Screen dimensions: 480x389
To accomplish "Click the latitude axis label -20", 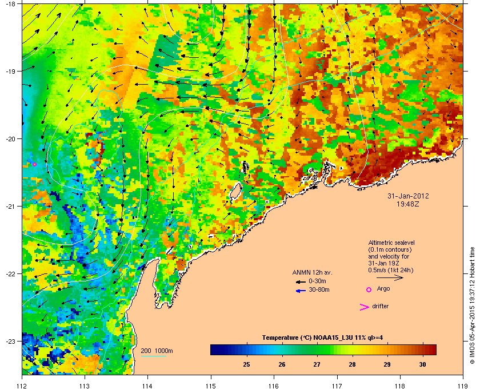I will pyautogui.click(x=10, y=138).
